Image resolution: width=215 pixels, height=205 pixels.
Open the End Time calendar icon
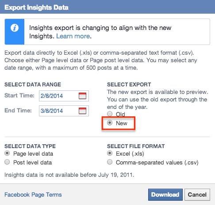pyautogui.click(x=82, y=111)
